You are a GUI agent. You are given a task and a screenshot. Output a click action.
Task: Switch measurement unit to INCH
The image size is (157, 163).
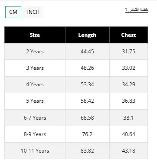[33, 12]
